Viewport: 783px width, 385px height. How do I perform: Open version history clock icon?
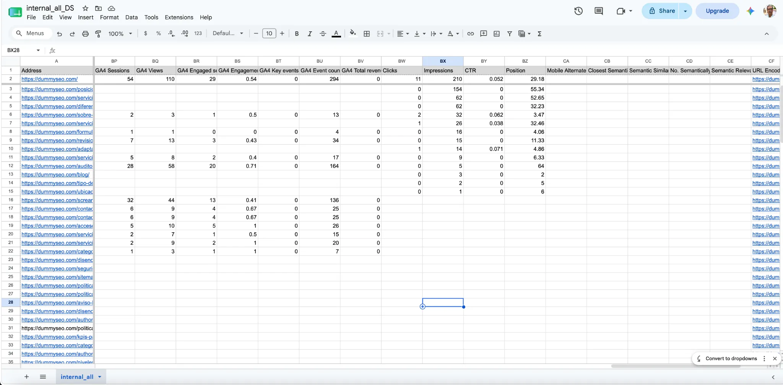(x=578, y=11)
